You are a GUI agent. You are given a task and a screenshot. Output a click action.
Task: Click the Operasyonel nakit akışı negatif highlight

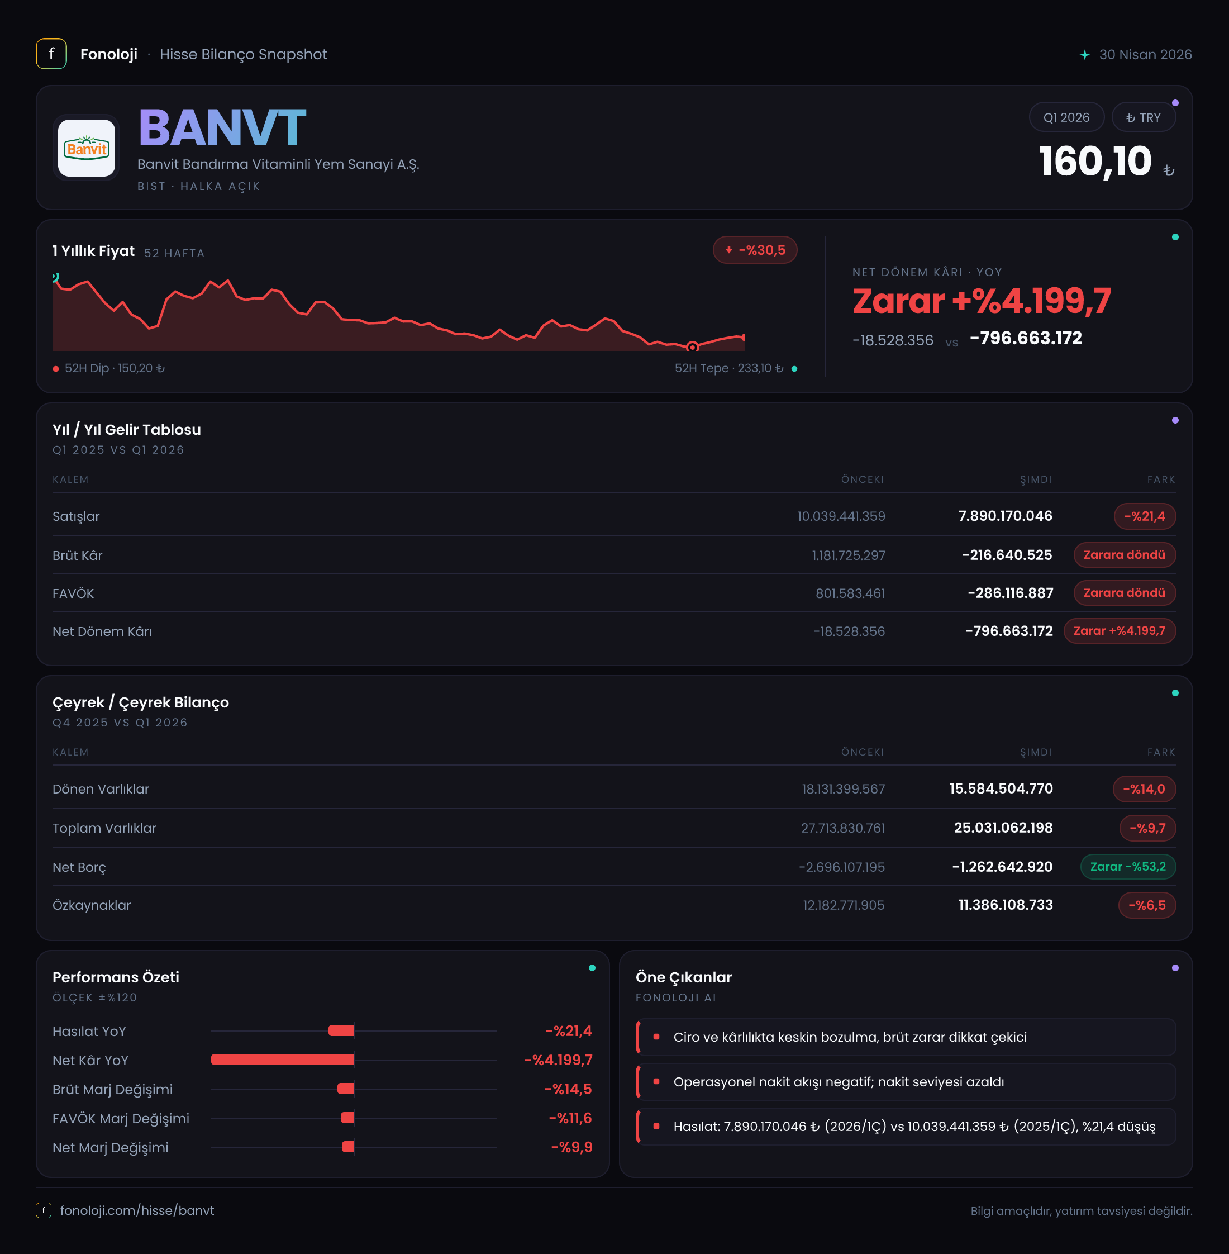tap(906, 1081)
